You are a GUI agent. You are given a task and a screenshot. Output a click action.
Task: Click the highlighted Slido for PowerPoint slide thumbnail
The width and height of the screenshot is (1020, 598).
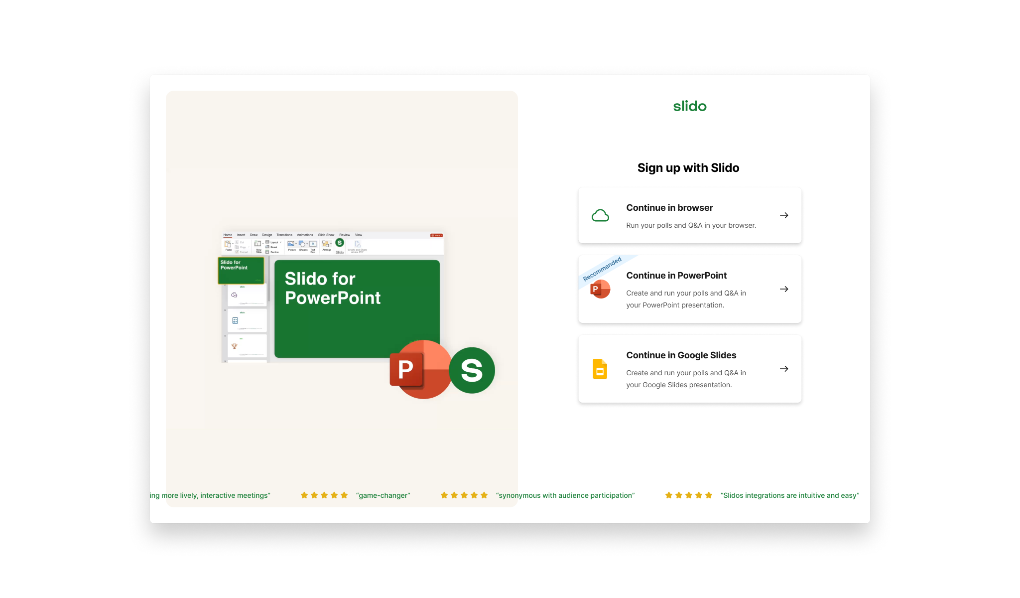point(241,270)
